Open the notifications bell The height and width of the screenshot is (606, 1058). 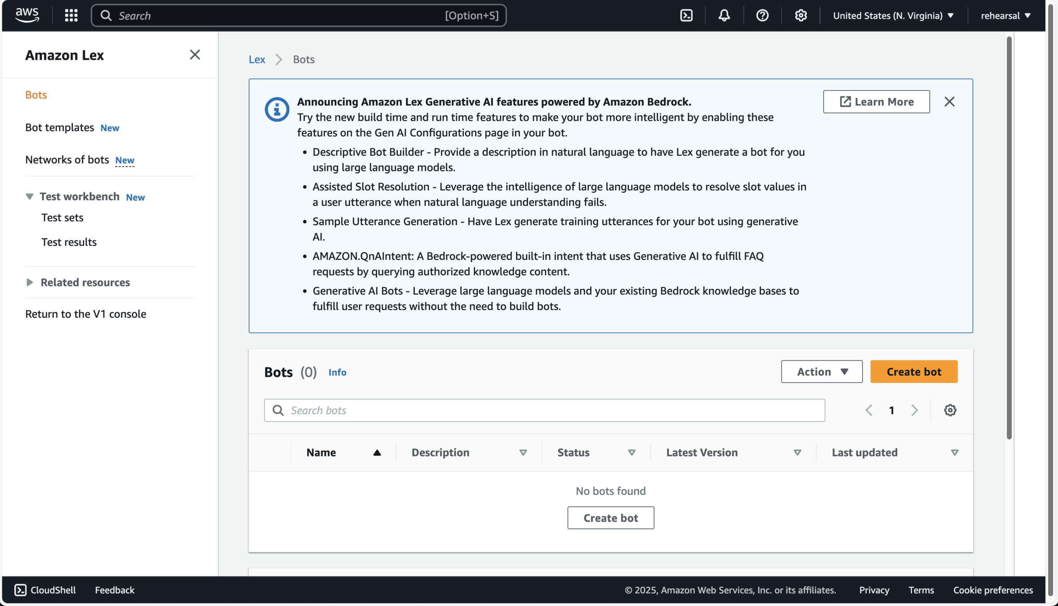724,15
